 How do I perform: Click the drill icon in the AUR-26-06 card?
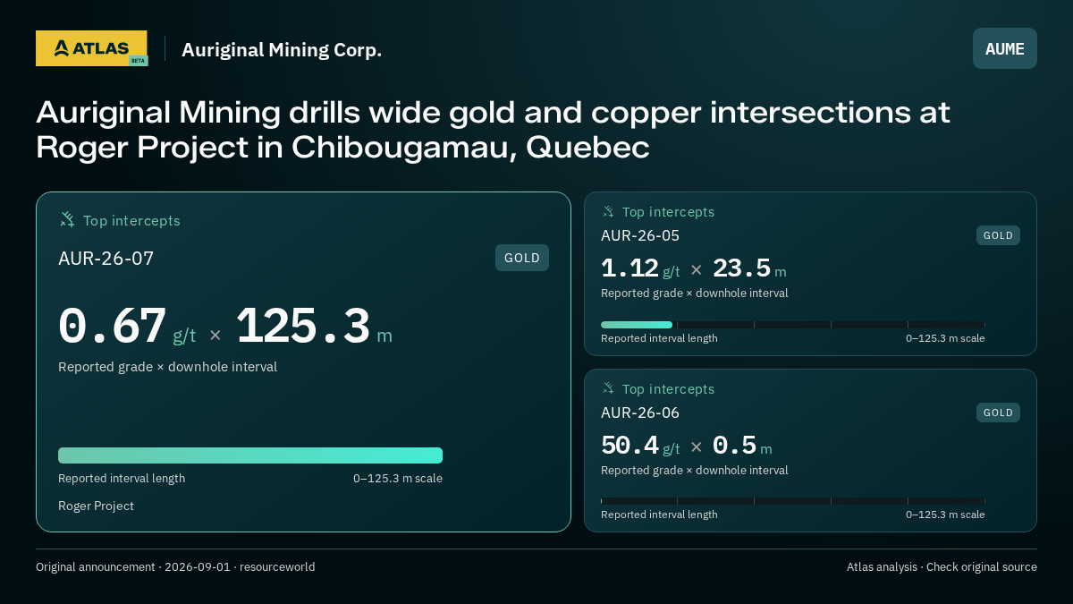(x=608, y=388)
